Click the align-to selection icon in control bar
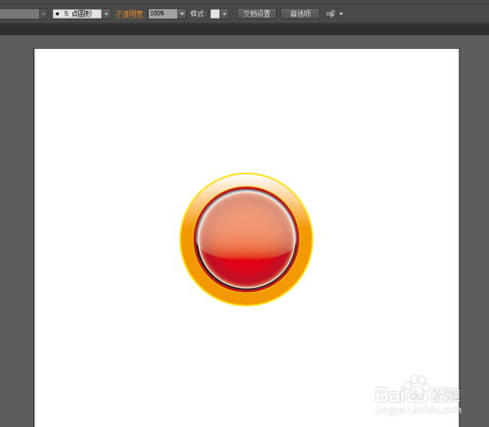This screenshot has width=489, height=427. [331, 14]
